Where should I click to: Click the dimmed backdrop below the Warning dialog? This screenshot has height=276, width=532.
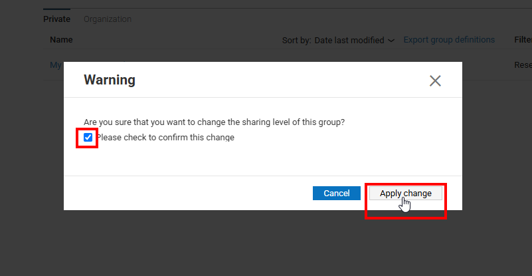(266, 243)
